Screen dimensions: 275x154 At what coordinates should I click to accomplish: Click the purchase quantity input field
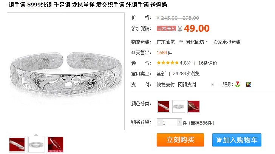[x=169, y=122]
